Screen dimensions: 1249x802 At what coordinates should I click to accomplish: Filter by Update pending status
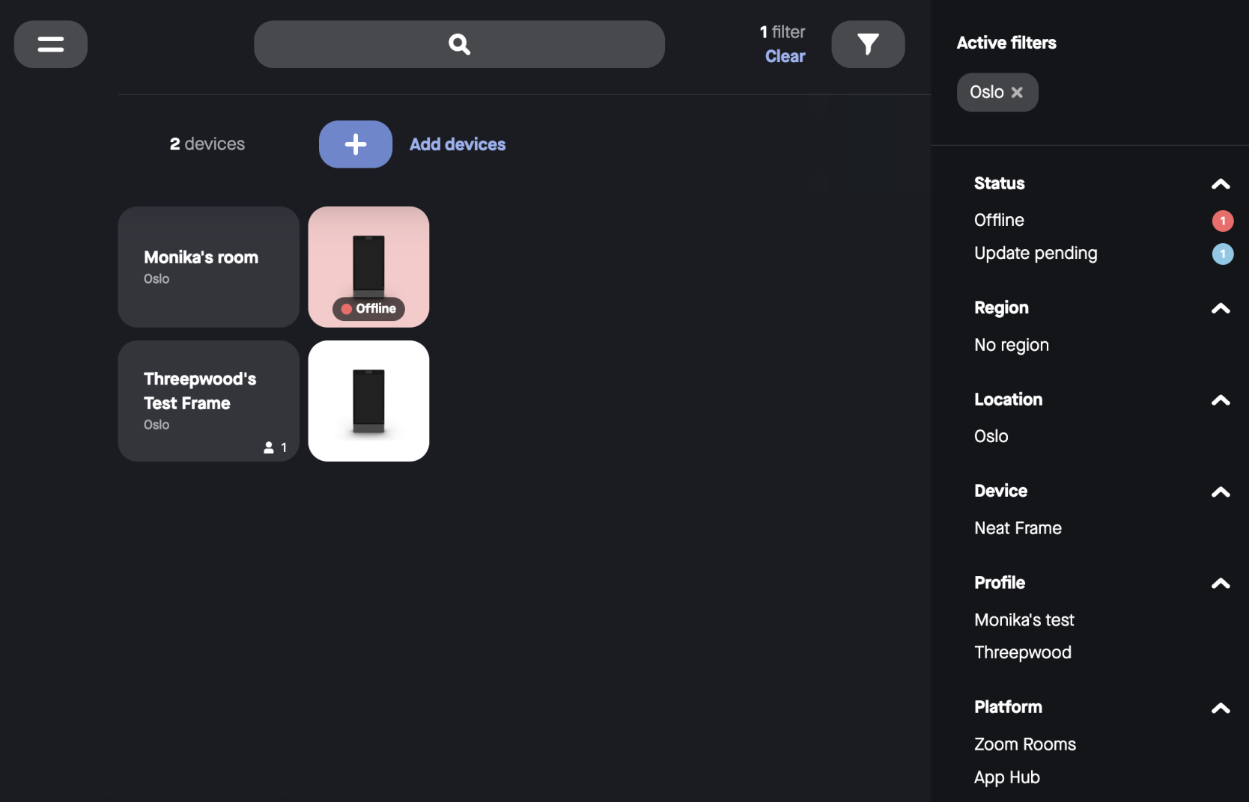pyautogui.click(x=1036, y=254)
